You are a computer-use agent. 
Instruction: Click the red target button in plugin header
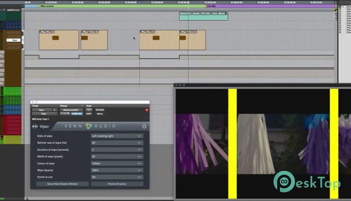pyautogui.click(x=147, y=110)
